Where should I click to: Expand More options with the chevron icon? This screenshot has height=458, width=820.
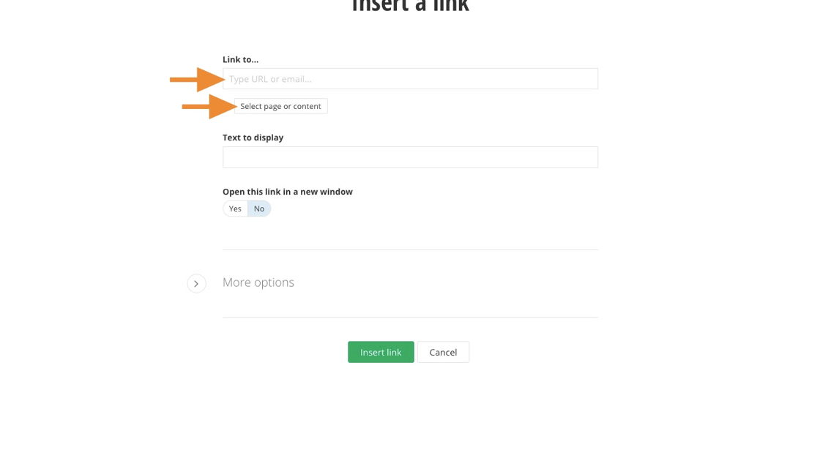tap(196, 283)
